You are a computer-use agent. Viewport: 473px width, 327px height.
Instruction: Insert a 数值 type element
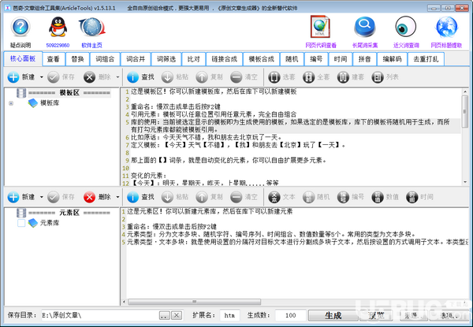pyautogui.click(x=385, y=197)
